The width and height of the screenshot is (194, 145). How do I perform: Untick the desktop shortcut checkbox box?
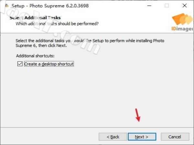point(20,64)
